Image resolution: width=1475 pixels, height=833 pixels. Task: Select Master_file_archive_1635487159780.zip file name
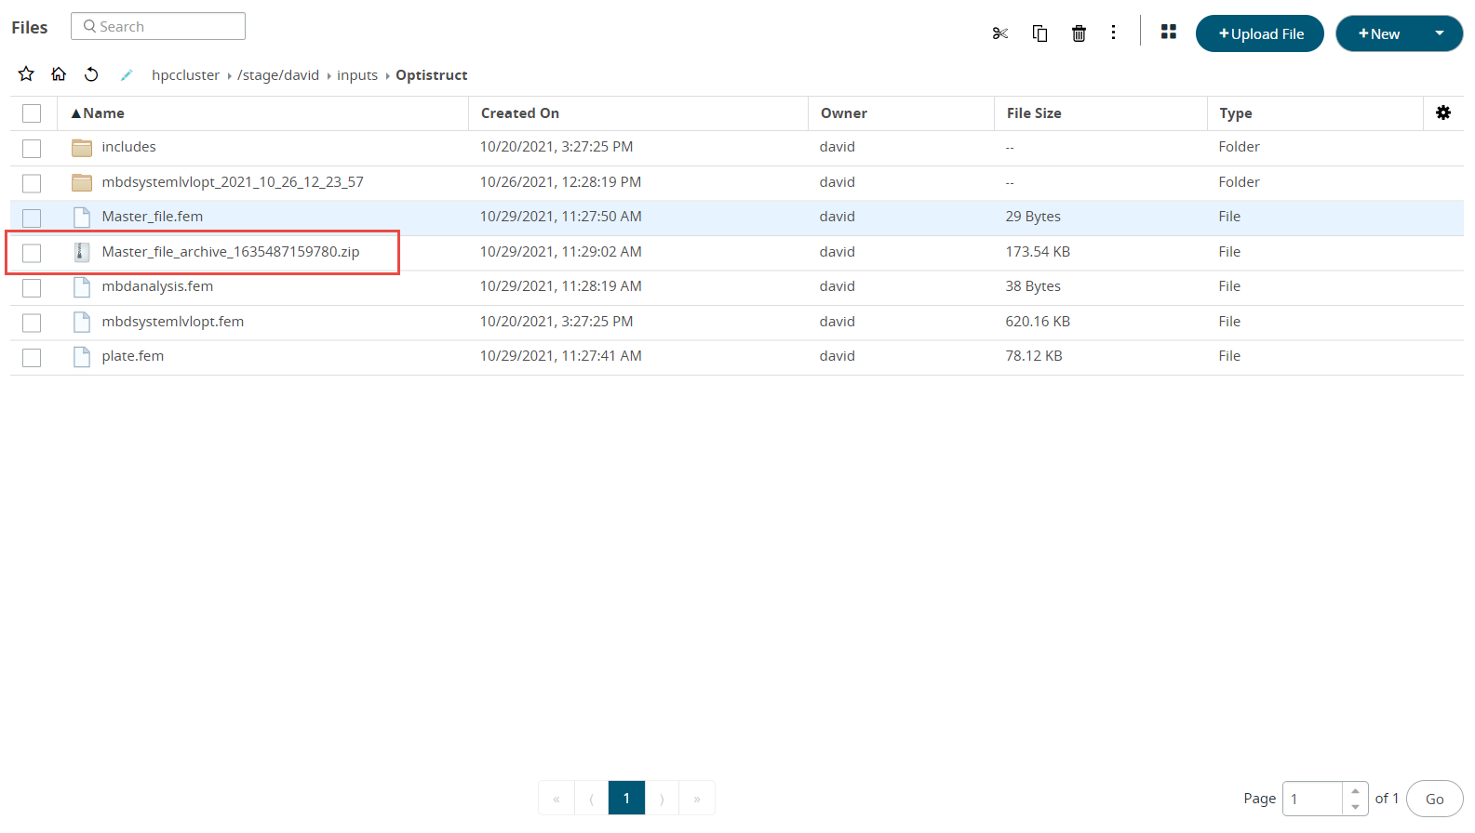pyautogui.click(x=231, y=252)
